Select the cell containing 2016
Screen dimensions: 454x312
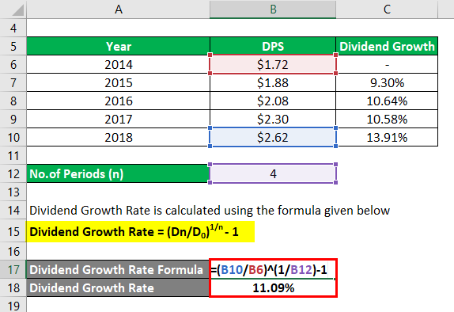pos(118,101)
